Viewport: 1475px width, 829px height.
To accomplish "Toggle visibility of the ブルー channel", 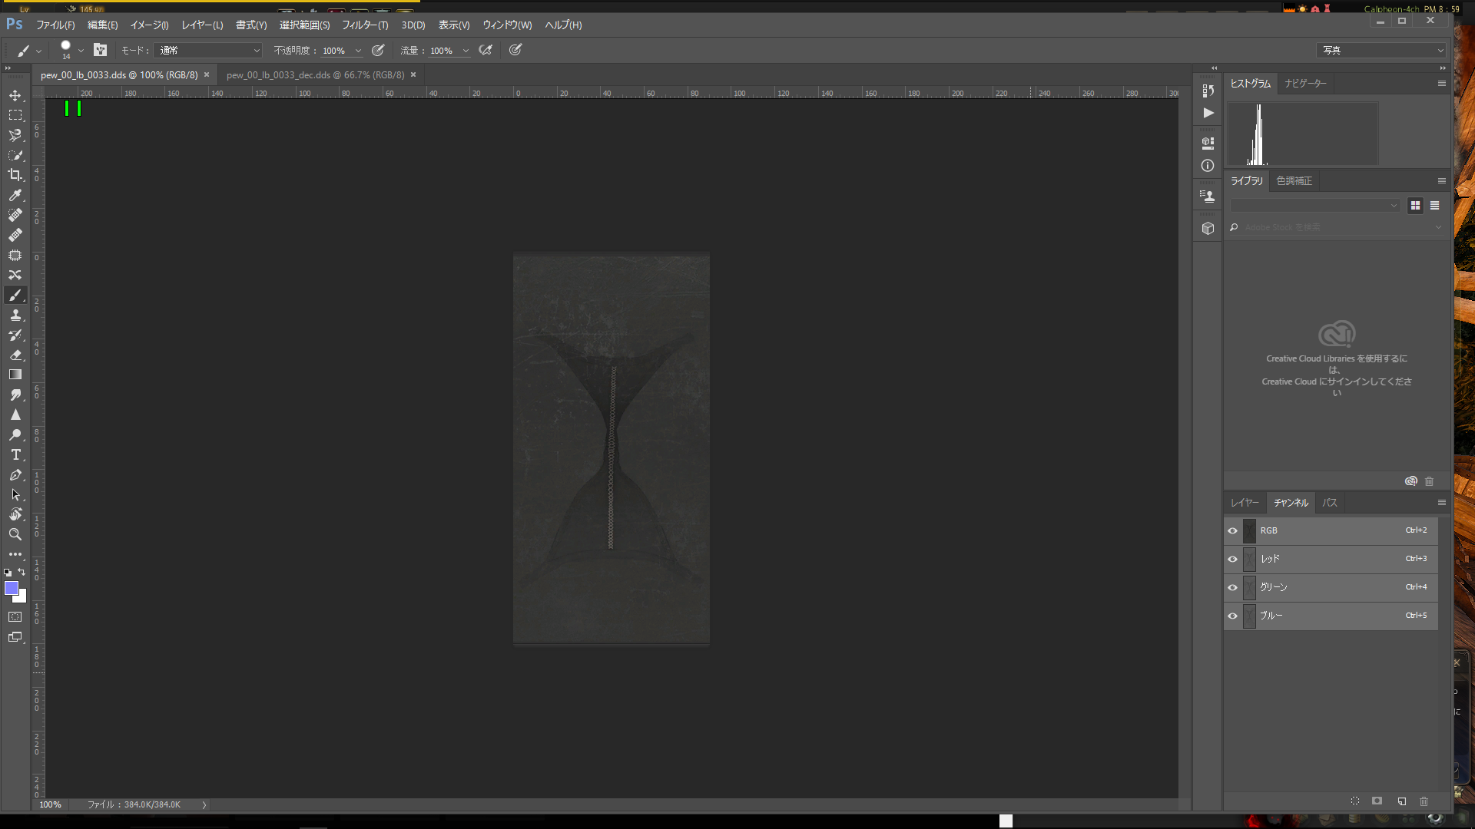I will click(x=1232, y=616).
